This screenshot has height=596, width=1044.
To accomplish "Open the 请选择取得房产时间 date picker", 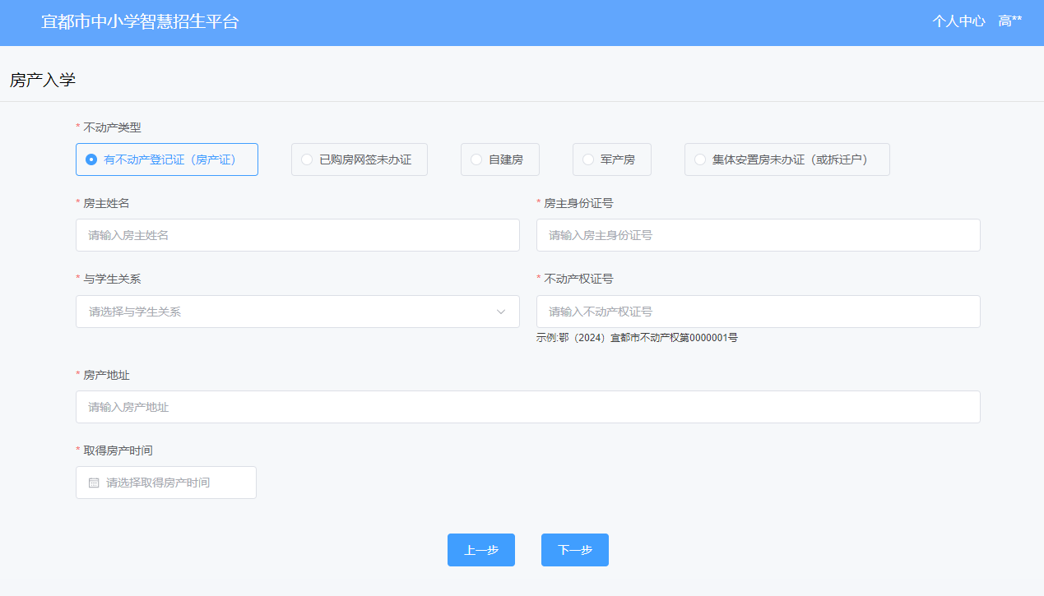I will [166, 483].
